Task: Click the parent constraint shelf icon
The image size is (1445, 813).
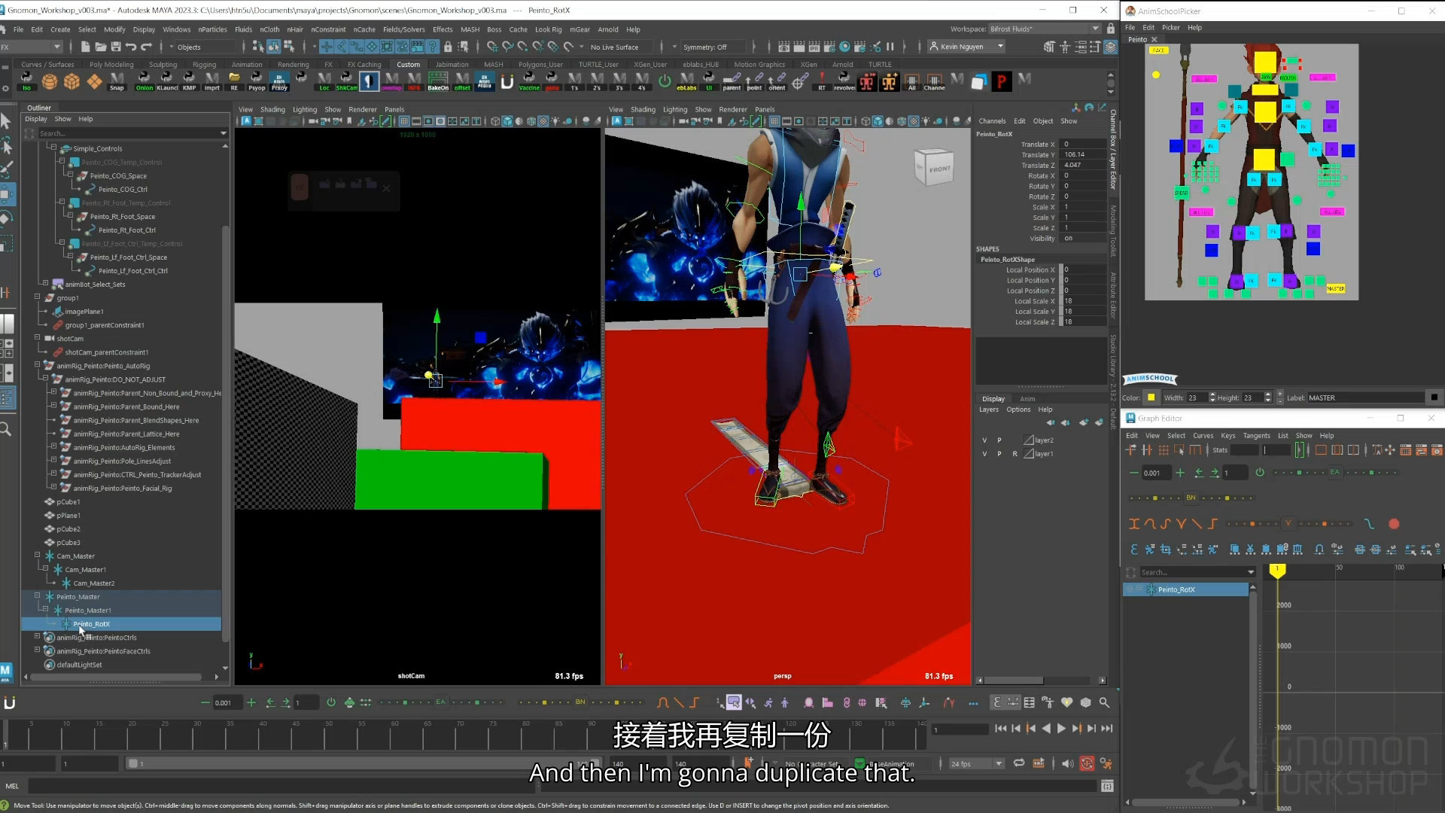Action: point(732,80)
